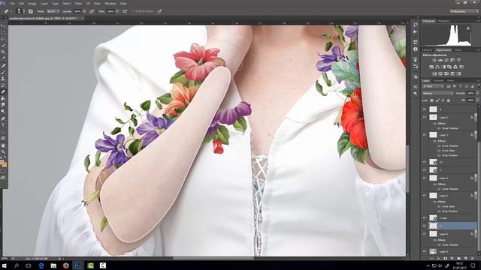Switch to the Channels tab
481x270 pixels.
coord(438,80)
